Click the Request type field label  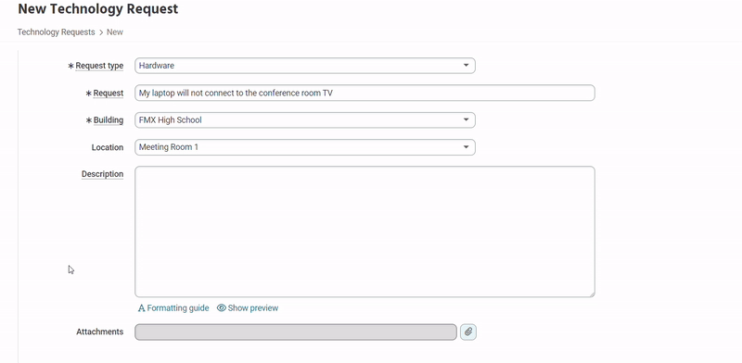pyautogui.click(x=99, y=66)
